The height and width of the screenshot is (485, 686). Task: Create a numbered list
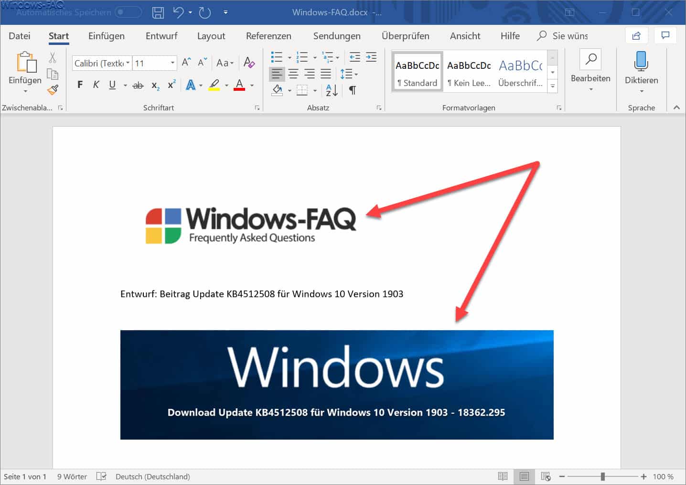pos(302,57)
